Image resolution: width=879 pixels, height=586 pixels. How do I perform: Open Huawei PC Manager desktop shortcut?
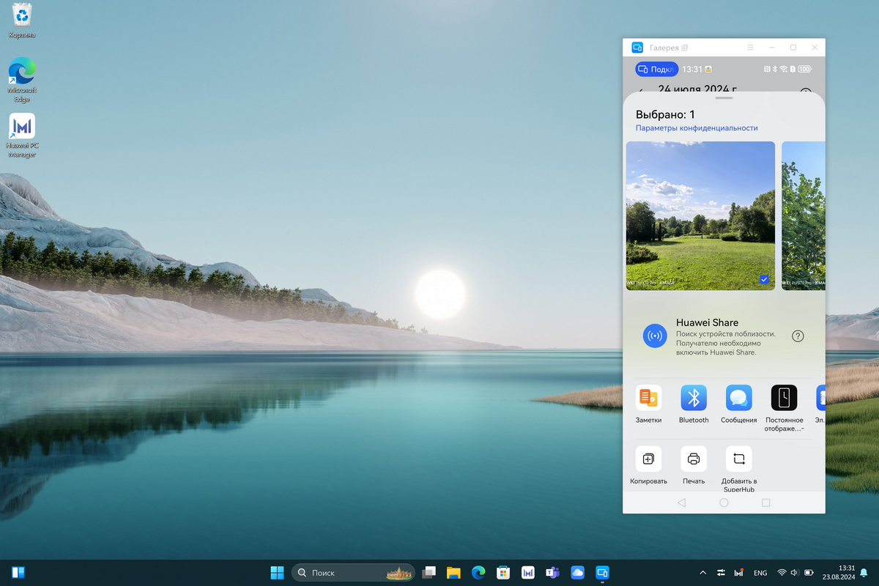[22, 136]
